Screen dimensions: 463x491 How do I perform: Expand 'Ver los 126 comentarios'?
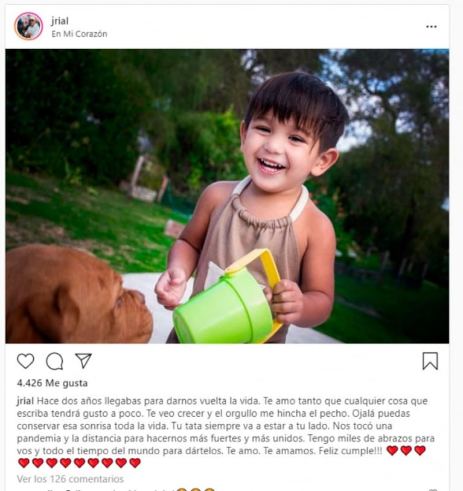[70, 479]
